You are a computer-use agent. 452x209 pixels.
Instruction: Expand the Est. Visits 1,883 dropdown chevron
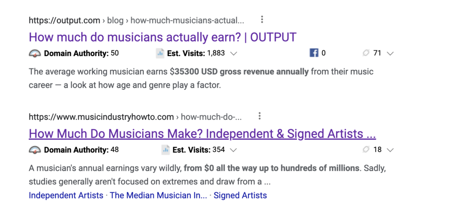pos(234,54)
